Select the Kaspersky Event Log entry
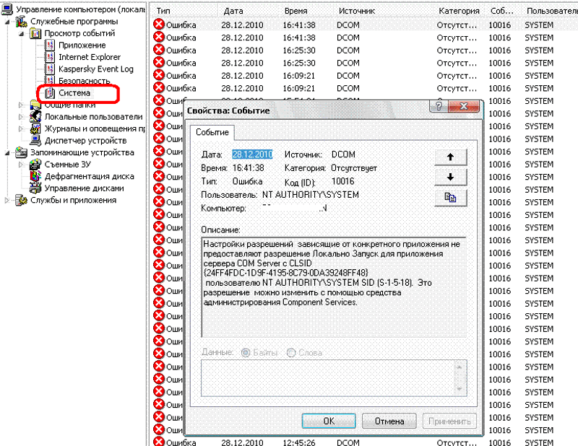578x446 pixels. pos(96,69)
